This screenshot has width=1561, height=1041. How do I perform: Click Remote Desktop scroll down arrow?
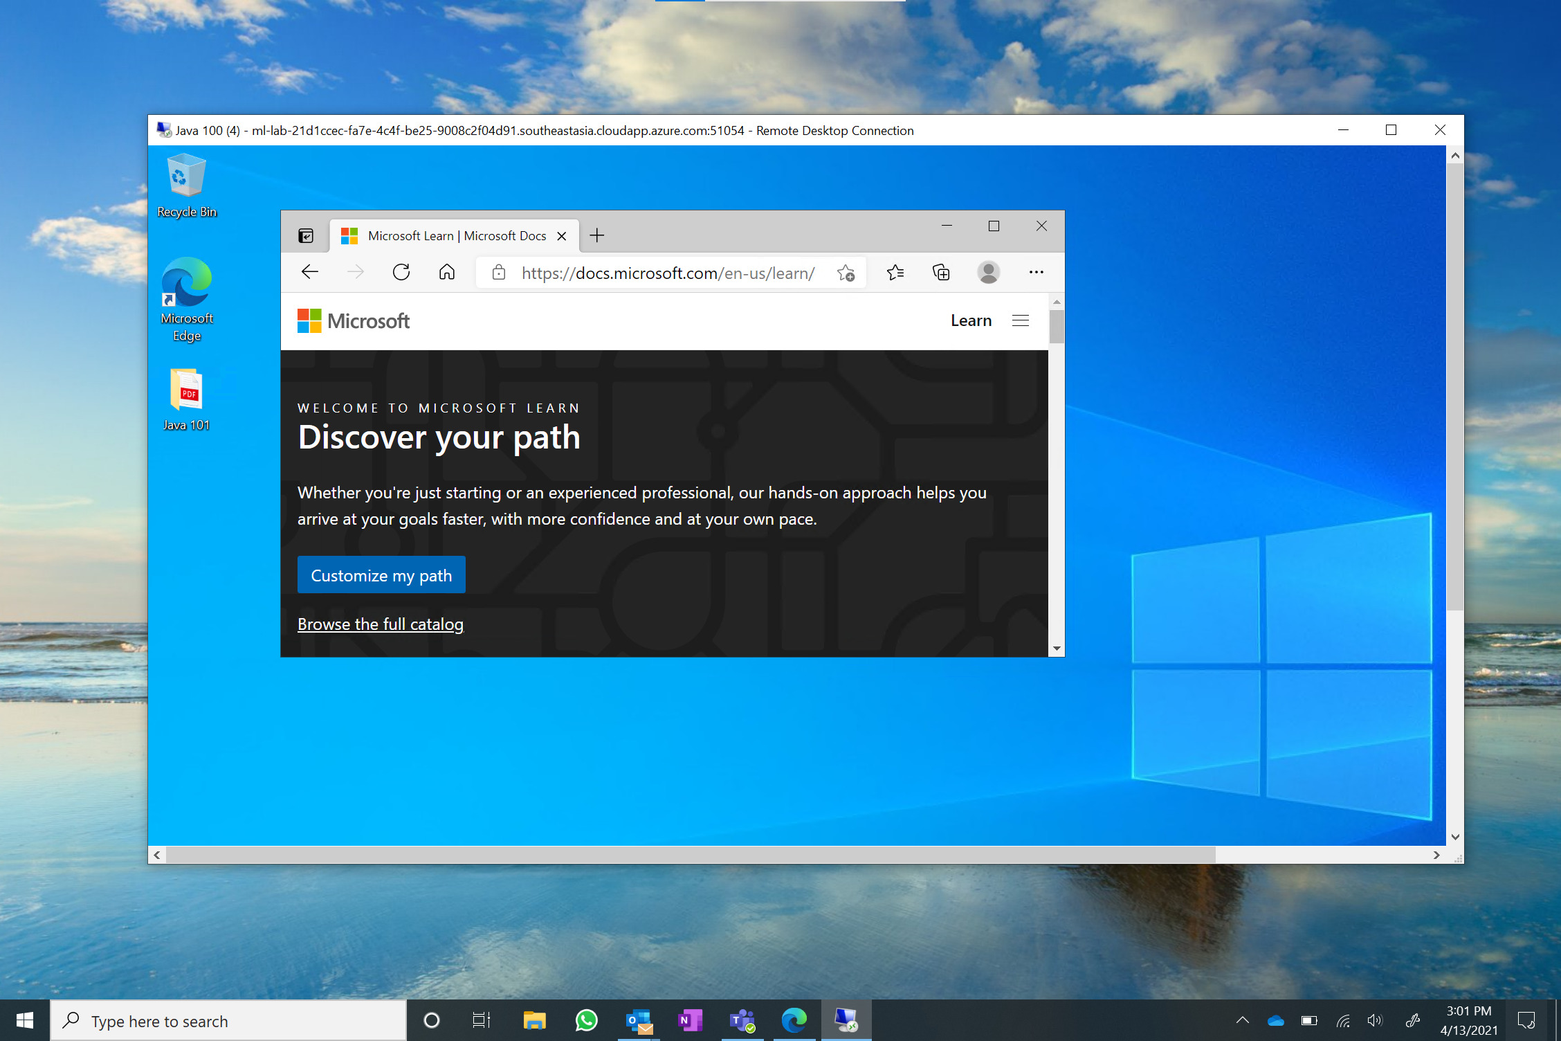(x=1455, y=837)
